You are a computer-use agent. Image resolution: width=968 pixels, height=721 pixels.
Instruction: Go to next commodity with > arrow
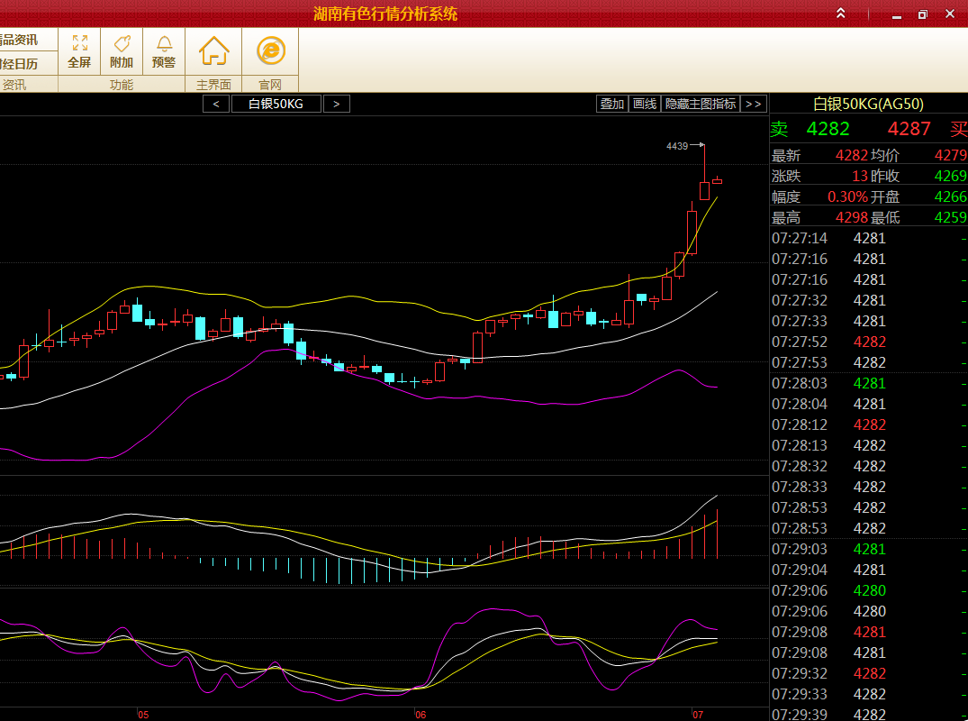click(x=336, y=104)
